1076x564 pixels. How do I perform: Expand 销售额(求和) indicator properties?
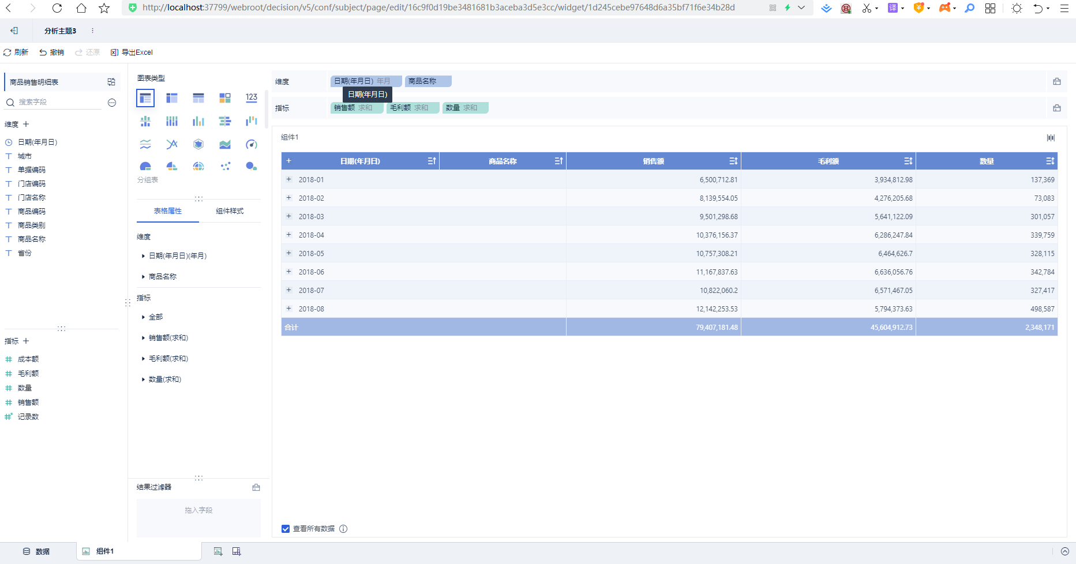(x=143, y=338)
